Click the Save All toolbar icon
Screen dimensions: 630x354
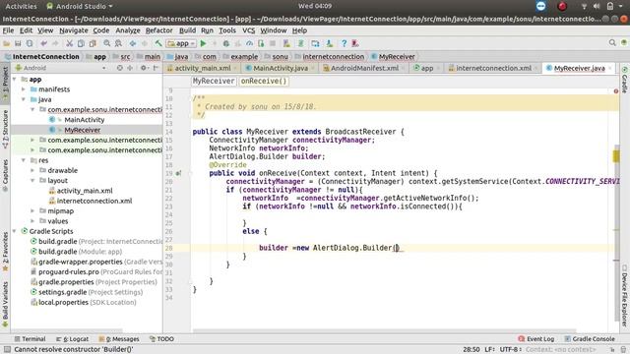(x=18, y=43)
